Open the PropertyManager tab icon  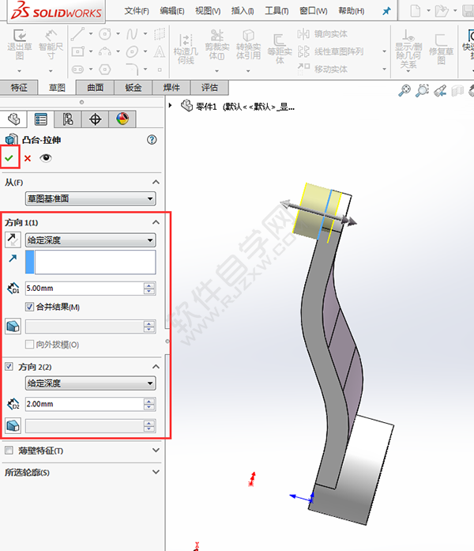(x=41, y=119)
